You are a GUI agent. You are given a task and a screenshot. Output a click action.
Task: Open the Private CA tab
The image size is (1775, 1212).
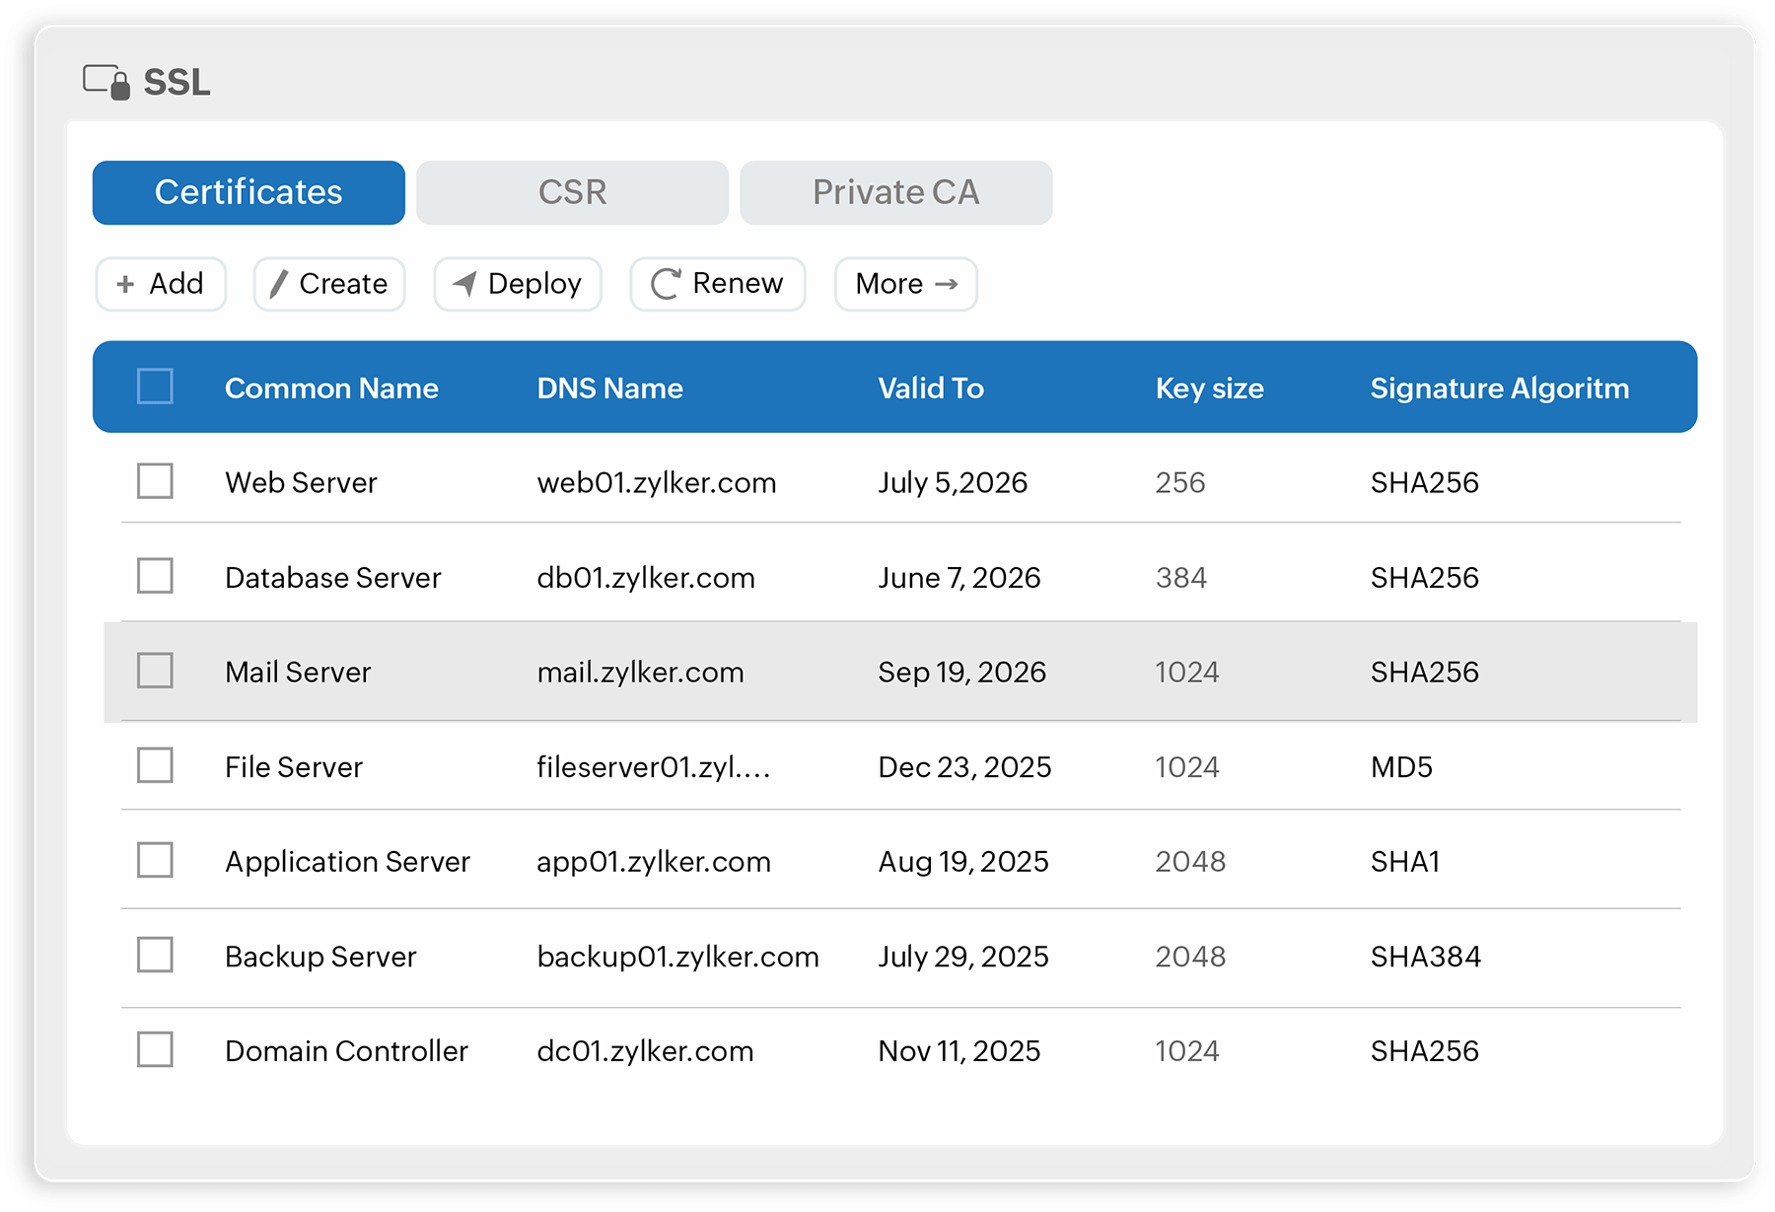click(895, 192)
